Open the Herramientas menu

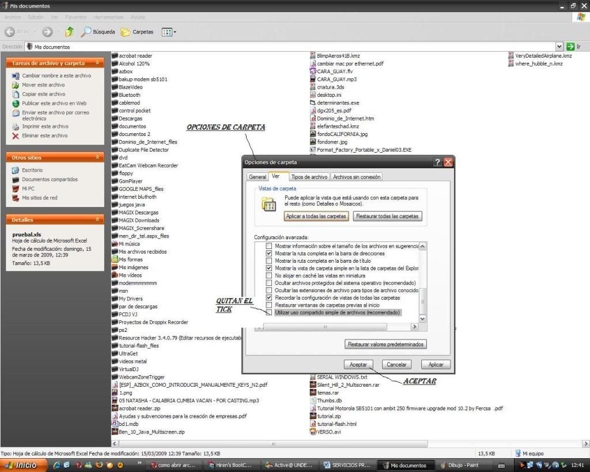coord(108,17)
